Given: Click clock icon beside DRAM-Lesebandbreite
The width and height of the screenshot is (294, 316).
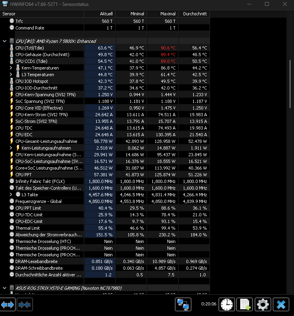Looking at the screenshot, I should pos(12,261).
